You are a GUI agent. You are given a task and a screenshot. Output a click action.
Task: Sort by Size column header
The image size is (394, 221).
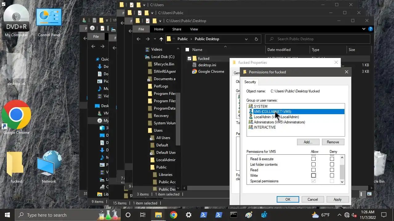click(x=352, y=50)
